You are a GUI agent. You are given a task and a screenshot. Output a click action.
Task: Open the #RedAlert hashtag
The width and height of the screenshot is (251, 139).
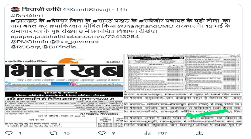coord(27,16)
